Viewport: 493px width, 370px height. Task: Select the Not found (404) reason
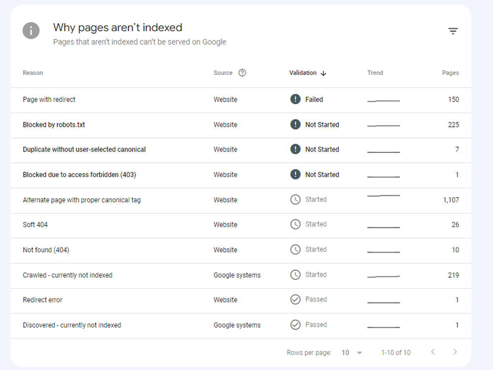[45, 250]
